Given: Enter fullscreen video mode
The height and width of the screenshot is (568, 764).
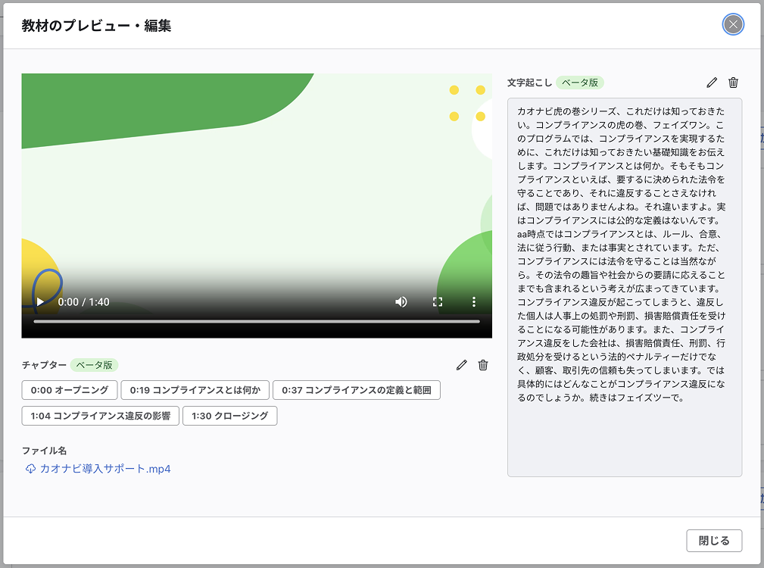Looking at the screenshot, I should click(438, 301).
